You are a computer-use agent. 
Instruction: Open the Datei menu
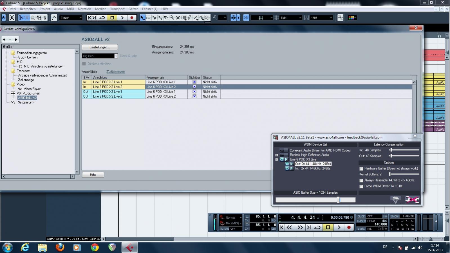click(x=12, y=9)
